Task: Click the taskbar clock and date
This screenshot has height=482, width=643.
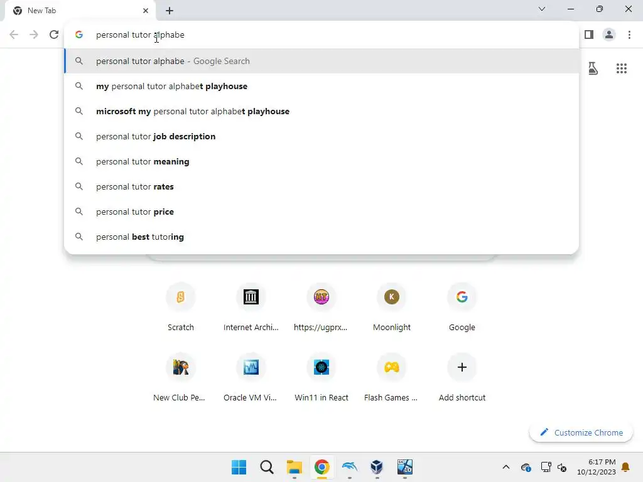Action: click(597, 467)
